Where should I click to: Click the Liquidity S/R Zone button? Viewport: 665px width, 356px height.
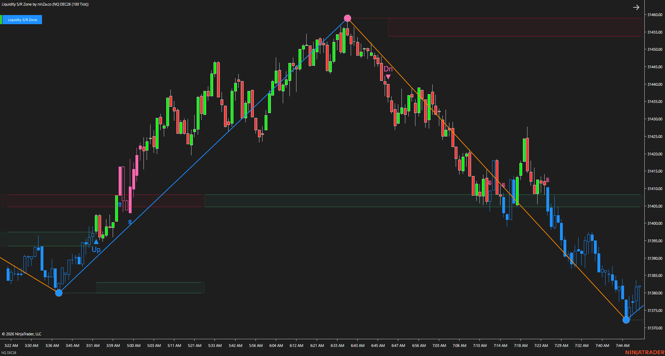tap(22, 20)
